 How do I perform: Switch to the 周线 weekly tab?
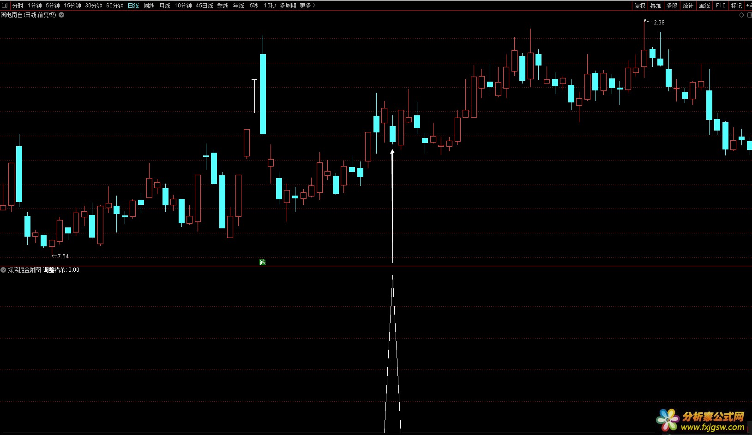pyautogui.click(x=149, y=6)
